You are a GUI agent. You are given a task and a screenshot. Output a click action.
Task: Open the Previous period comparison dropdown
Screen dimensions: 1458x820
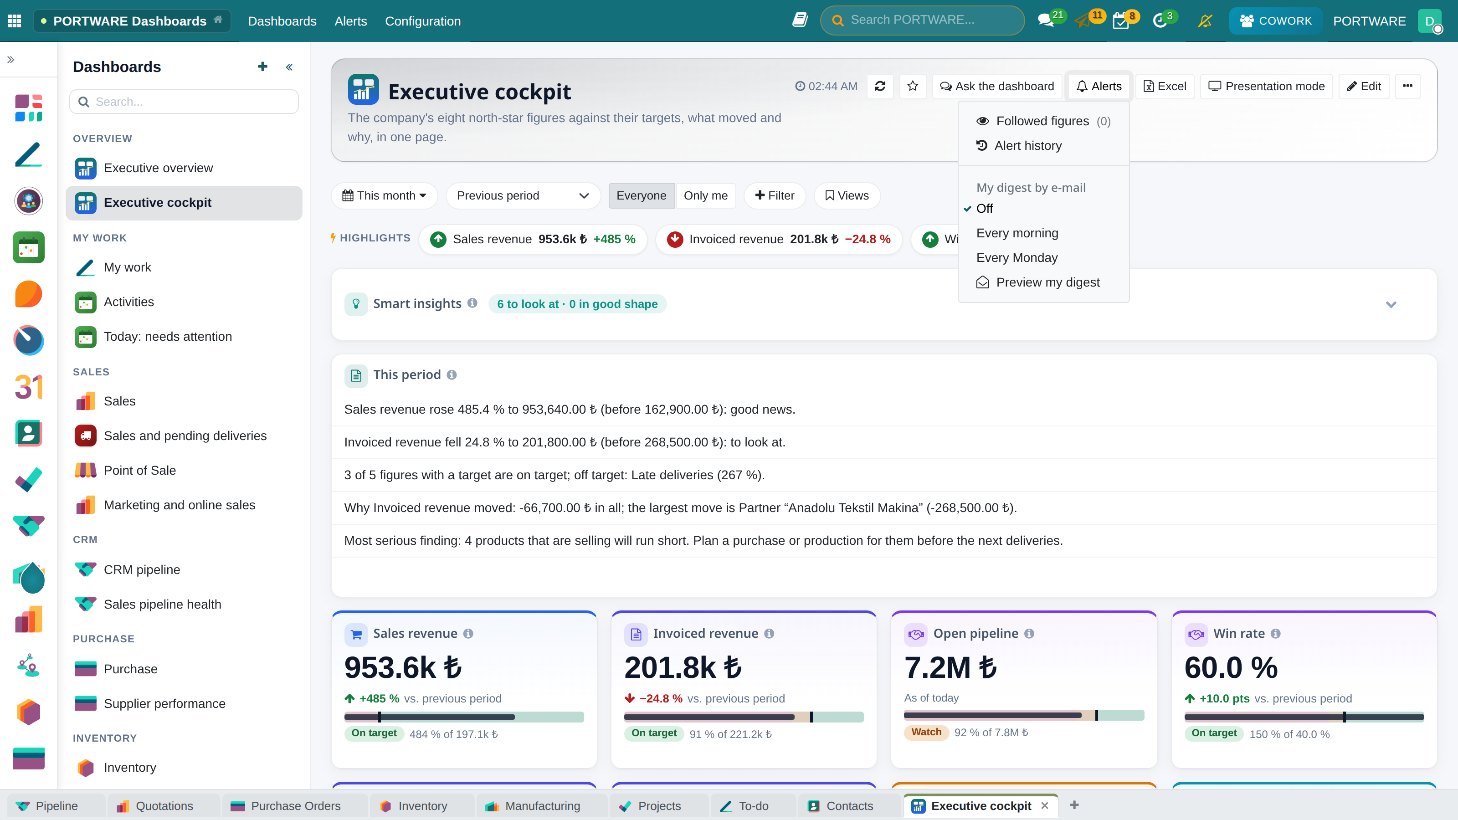(523, 196)
